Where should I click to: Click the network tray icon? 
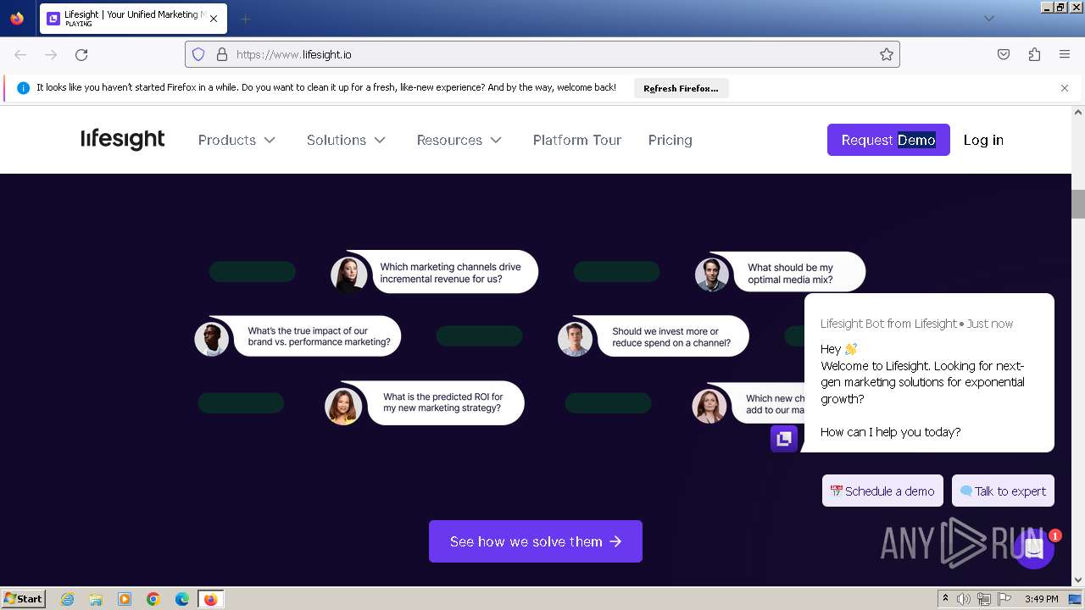(984, 599)
